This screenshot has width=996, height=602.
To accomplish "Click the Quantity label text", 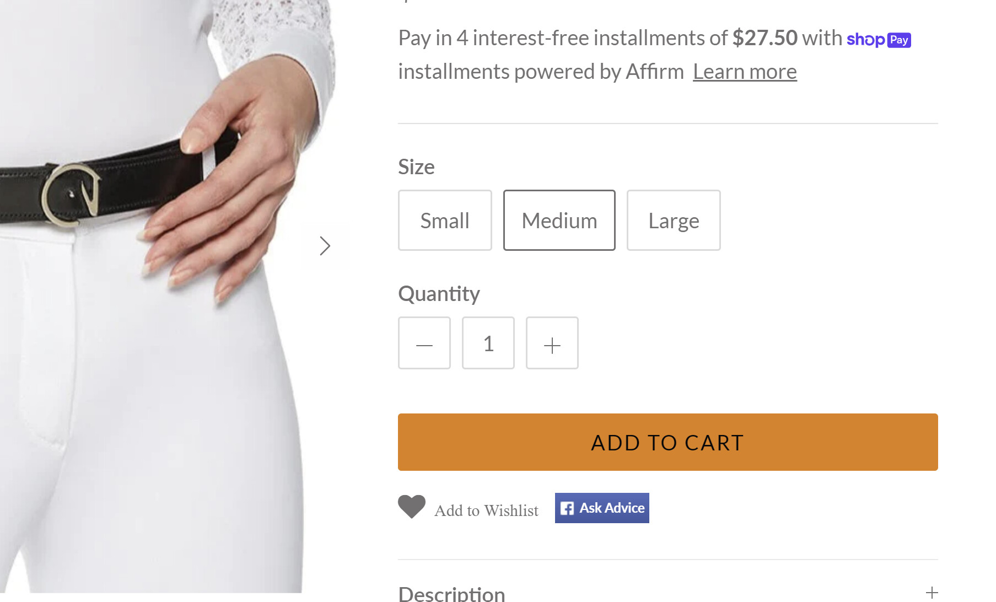I will [439, 294].
